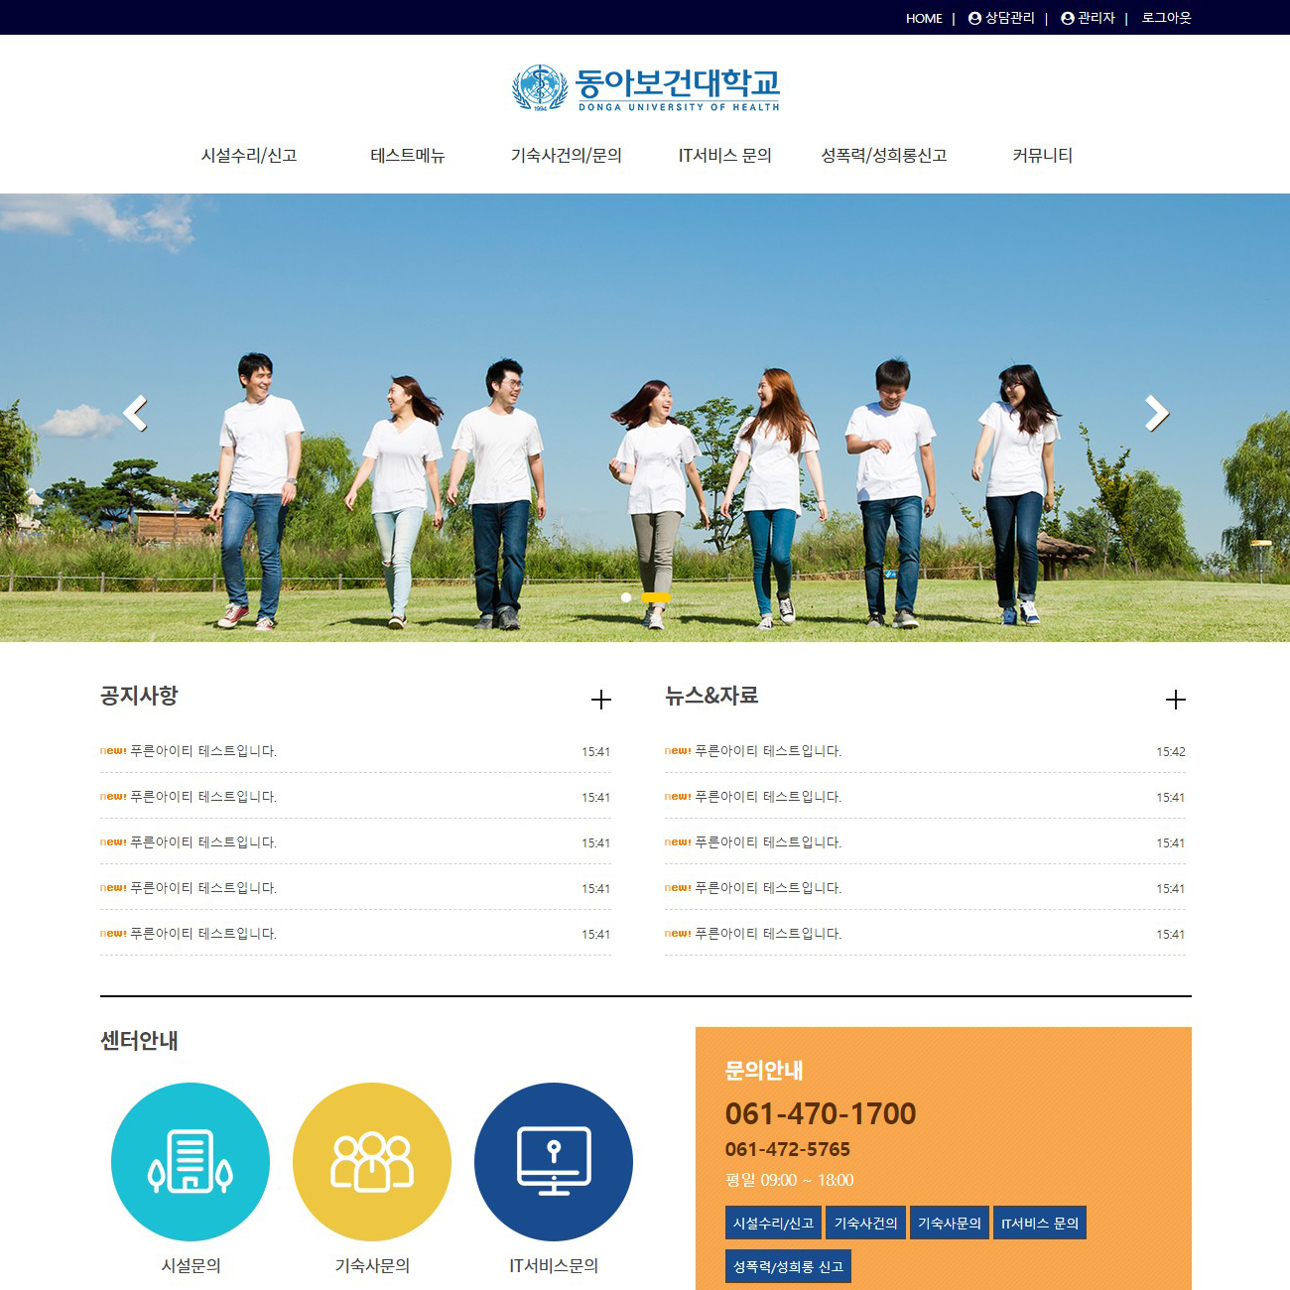The image size is (1290, 1290).
Task: Click the 관리자 profile icon link
Action: [x=1088, y=18]
